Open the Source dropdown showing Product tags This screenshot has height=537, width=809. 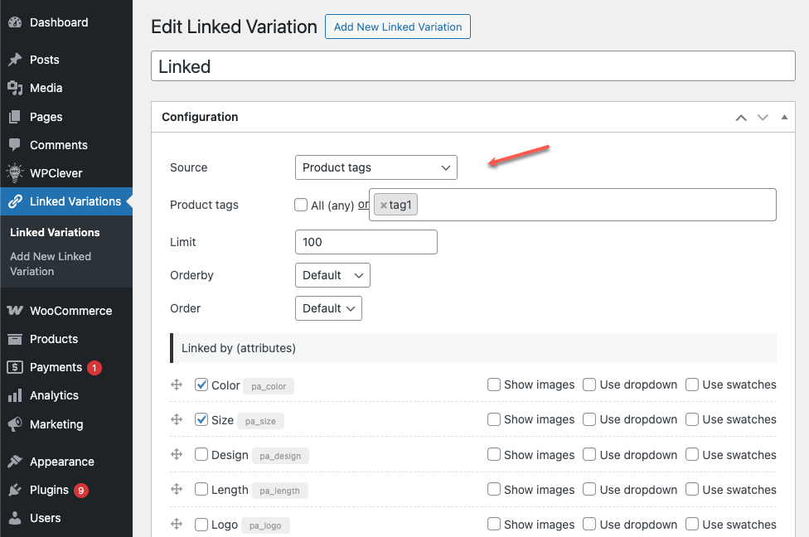[x=376, y=167]
